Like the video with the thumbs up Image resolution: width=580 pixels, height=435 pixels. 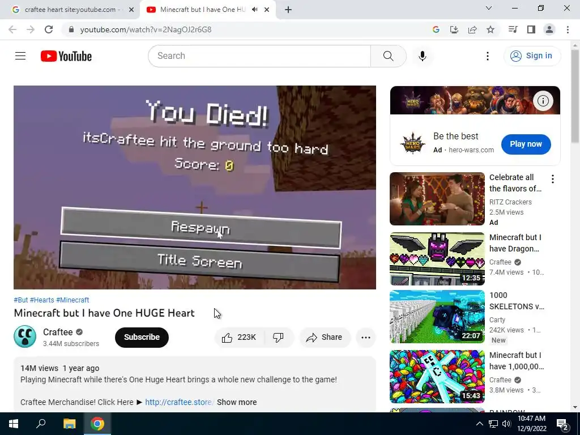coord(239,338)
